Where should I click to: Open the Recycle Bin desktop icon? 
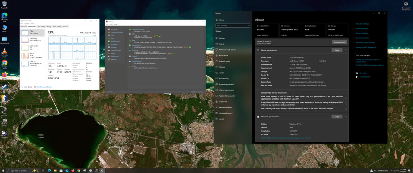[4, 5]
